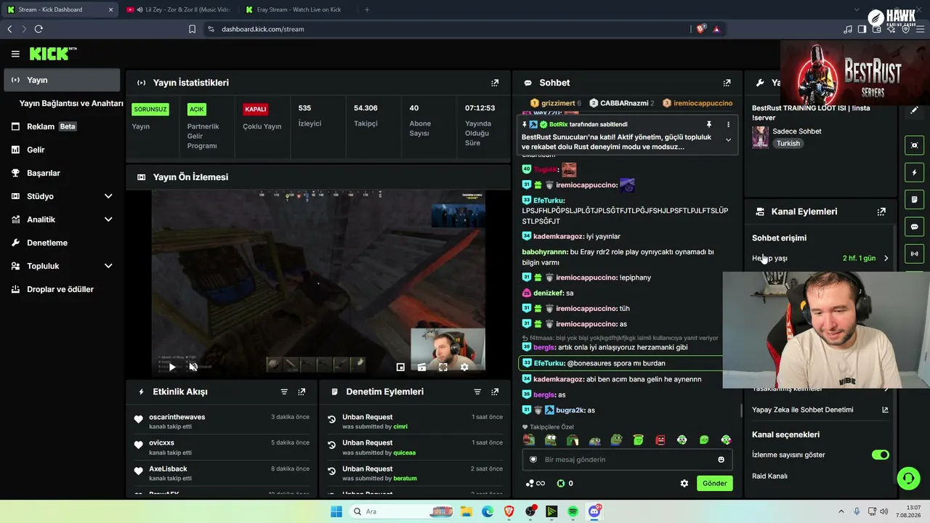
Task: Open Discord from the taskbar
Action: point(594,511)
